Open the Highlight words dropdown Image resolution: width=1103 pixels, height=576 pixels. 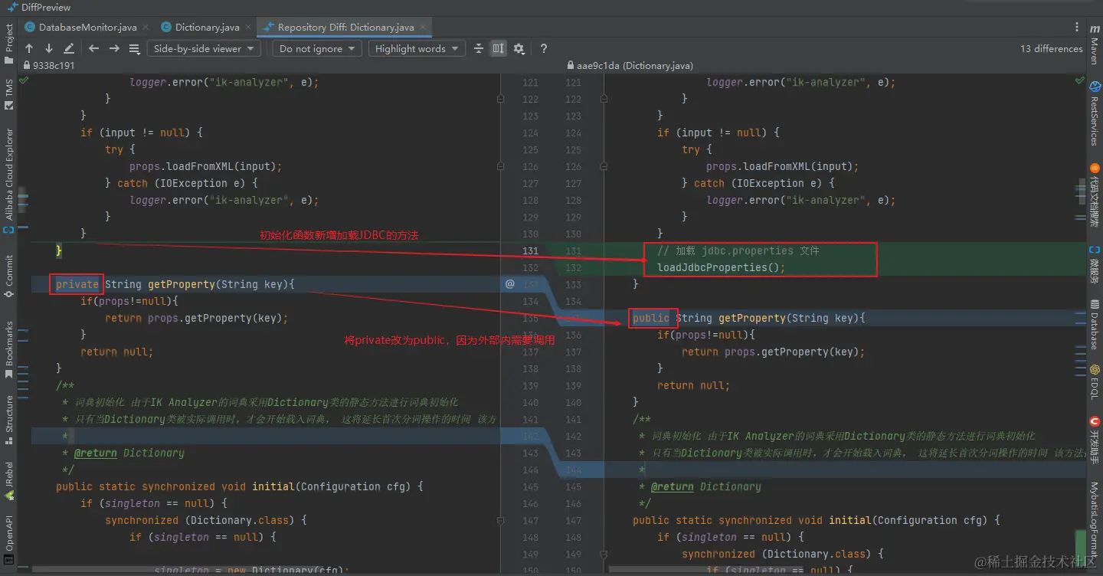coord(416,48)
